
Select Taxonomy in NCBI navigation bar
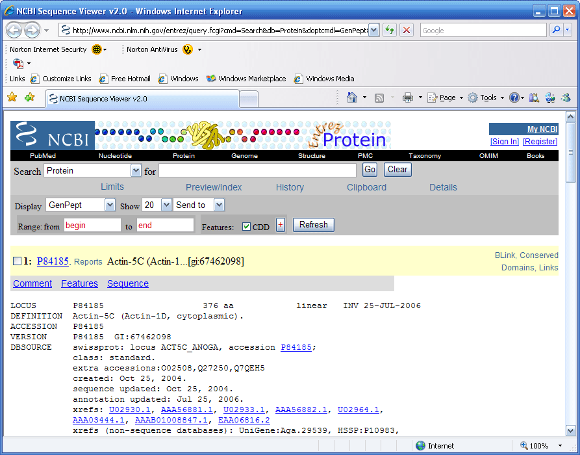click(425, 156)
